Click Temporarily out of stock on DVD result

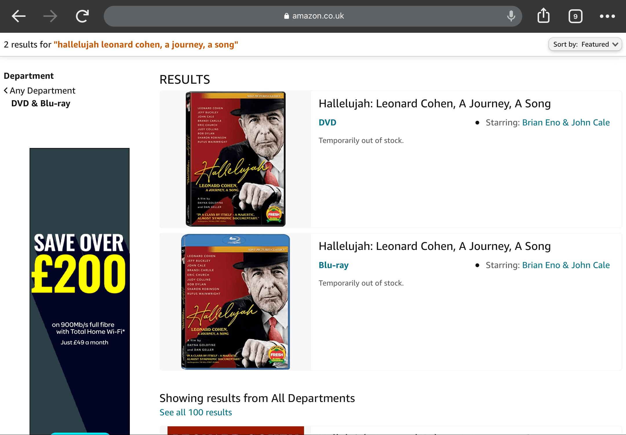pyautogui.click(x=361, y=140)
